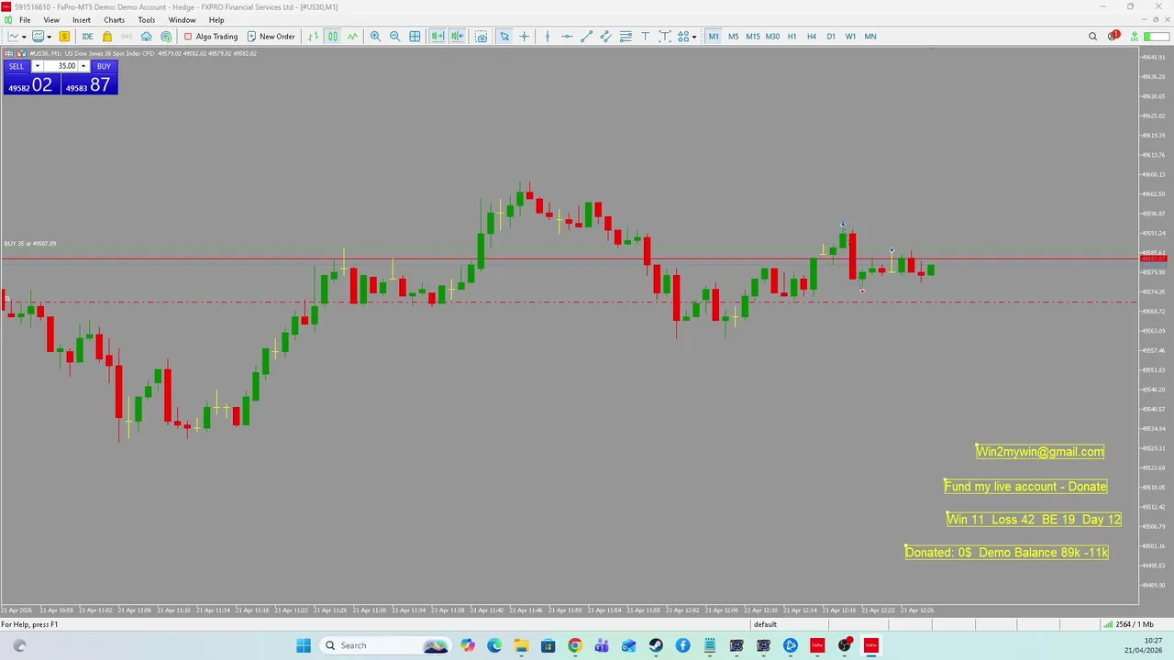Open Windows Start menu
The image size is (1174, 660).
coord(304,645)
